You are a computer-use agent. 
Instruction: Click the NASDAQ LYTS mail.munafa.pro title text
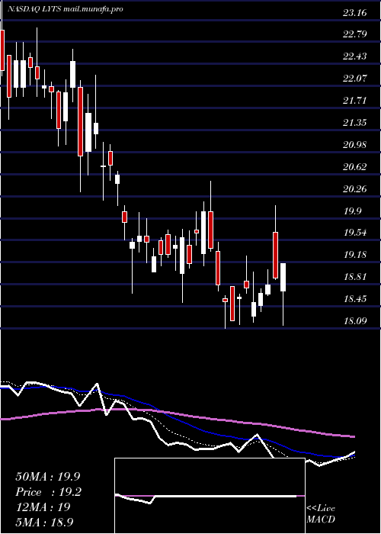(x=65, y=9)
